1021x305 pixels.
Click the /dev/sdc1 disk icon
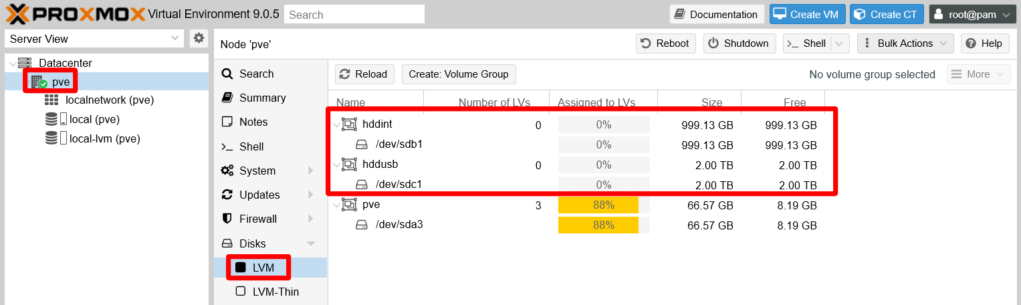(362, 185)
